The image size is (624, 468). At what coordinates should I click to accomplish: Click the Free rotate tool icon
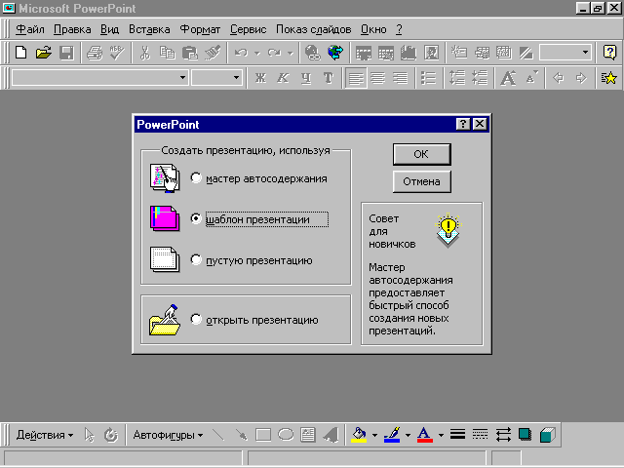[111, 435]
